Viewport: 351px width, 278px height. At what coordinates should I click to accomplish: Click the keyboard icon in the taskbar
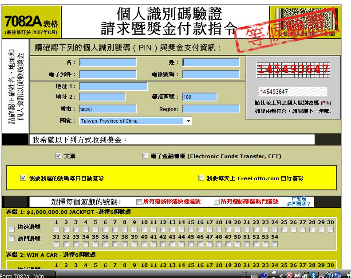254,276
